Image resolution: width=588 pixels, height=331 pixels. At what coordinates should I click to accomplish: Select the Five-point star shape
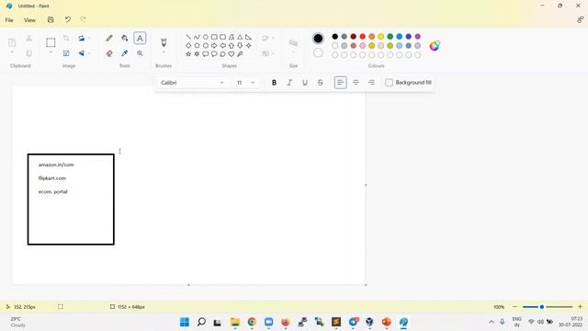click(188, 54)
